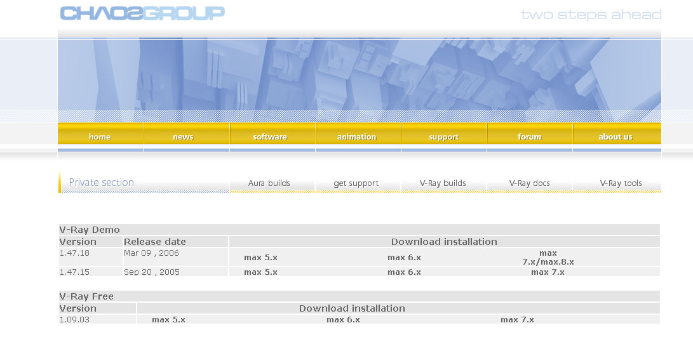The image size is (693, 363).
Task: Click the two steps ahead slogan
Action: [591, 15]
